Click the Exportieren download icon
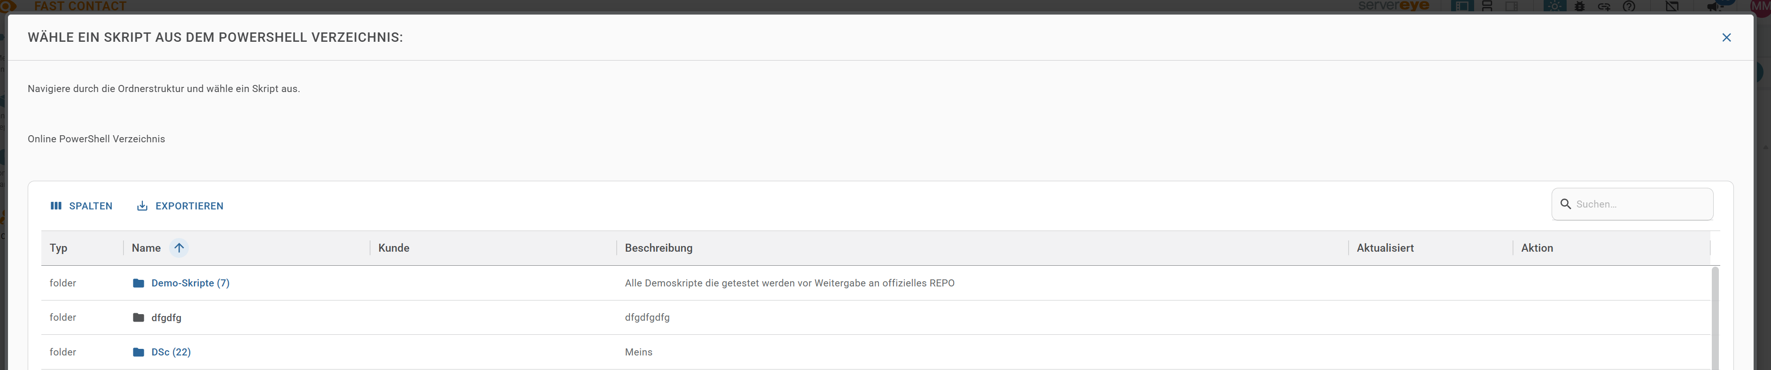This screenshot has width=1771, height=370. pyautogui.click(x=142, y=206)
